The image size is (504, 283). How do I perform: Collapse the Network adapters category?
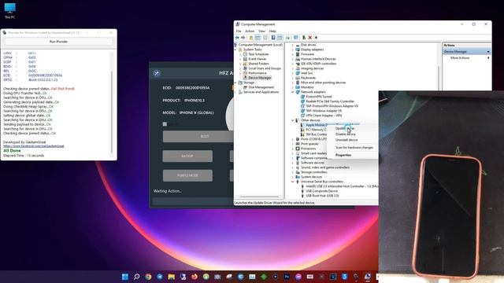[293, 92]
